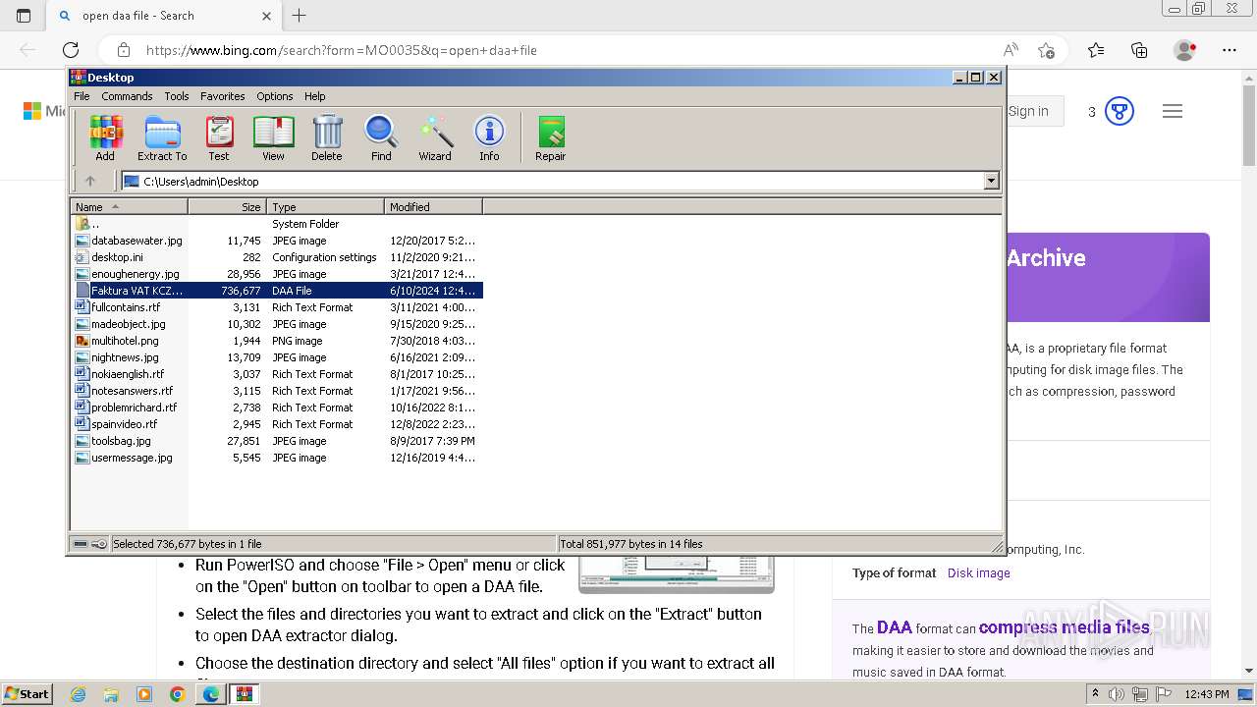
Task: Click the drive icon in WinRAR status bar
Action: [81, 544]
